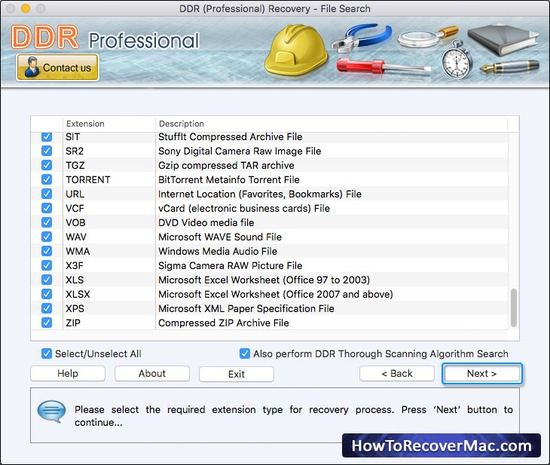Uncheck the SIT extension checkbox
This screenshot has height=465, width=550.
coord(47,136)
